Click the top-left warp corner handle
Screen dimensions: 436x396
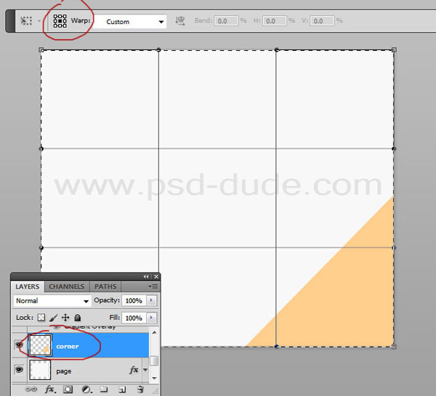click(41, 50)
